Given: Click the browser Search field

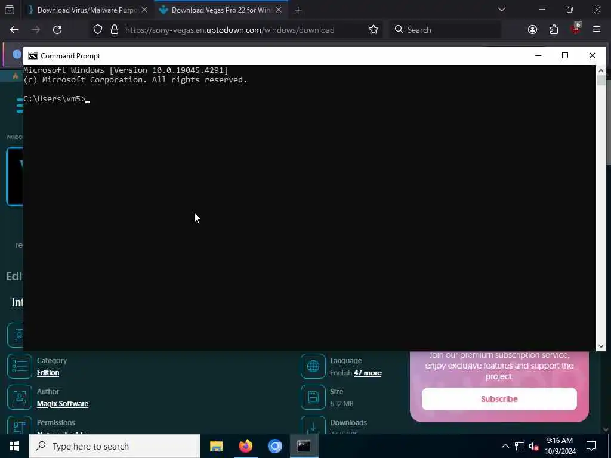Looking at the screenshot, I should pos(445,30).
